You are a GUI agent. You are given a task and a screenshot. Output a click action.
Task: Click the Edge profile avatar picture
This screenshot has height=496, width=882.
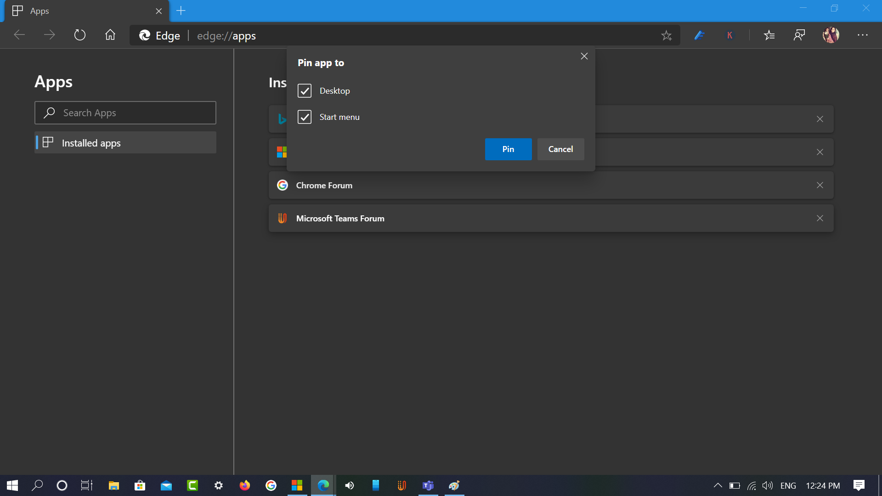[x=830, y=35]
